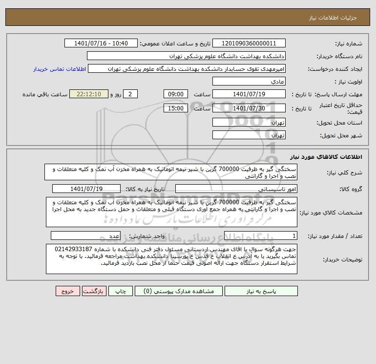Click the پاسخ به نیاز button
This screenshot has height=364, width=376.
point(261,291)
